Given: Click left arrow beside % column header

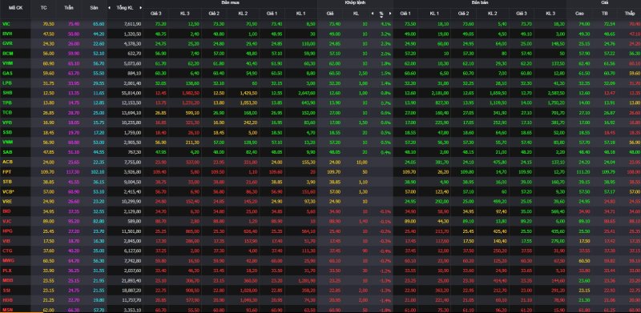Looking at the screenshot, I should (x=372, y=13).
